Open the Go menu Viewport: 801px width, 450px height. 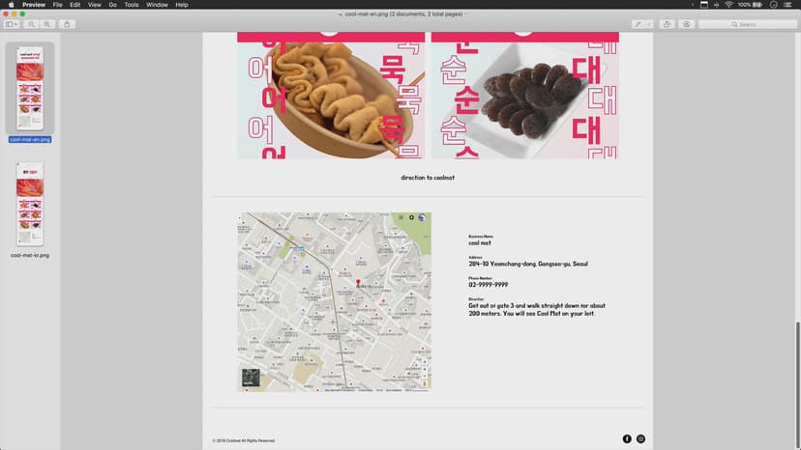click(112, 5)
